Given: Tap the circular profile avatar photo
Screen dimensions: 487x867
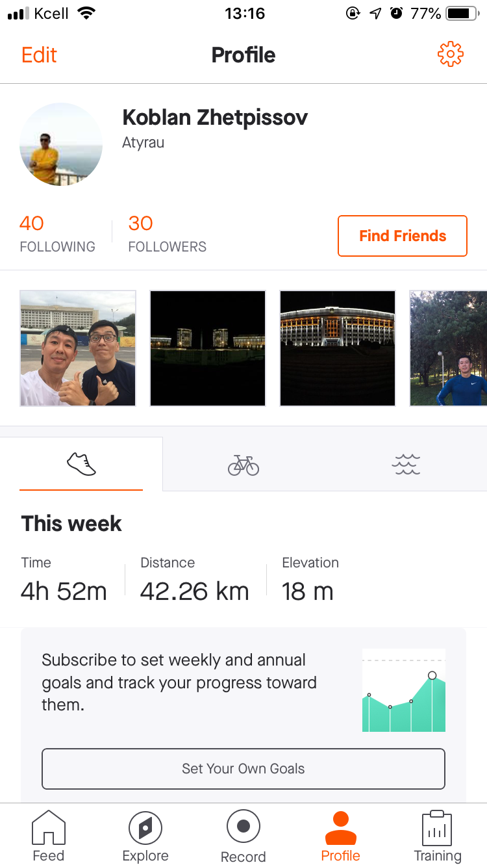Looking at the screenshot, I should (61, 144).
